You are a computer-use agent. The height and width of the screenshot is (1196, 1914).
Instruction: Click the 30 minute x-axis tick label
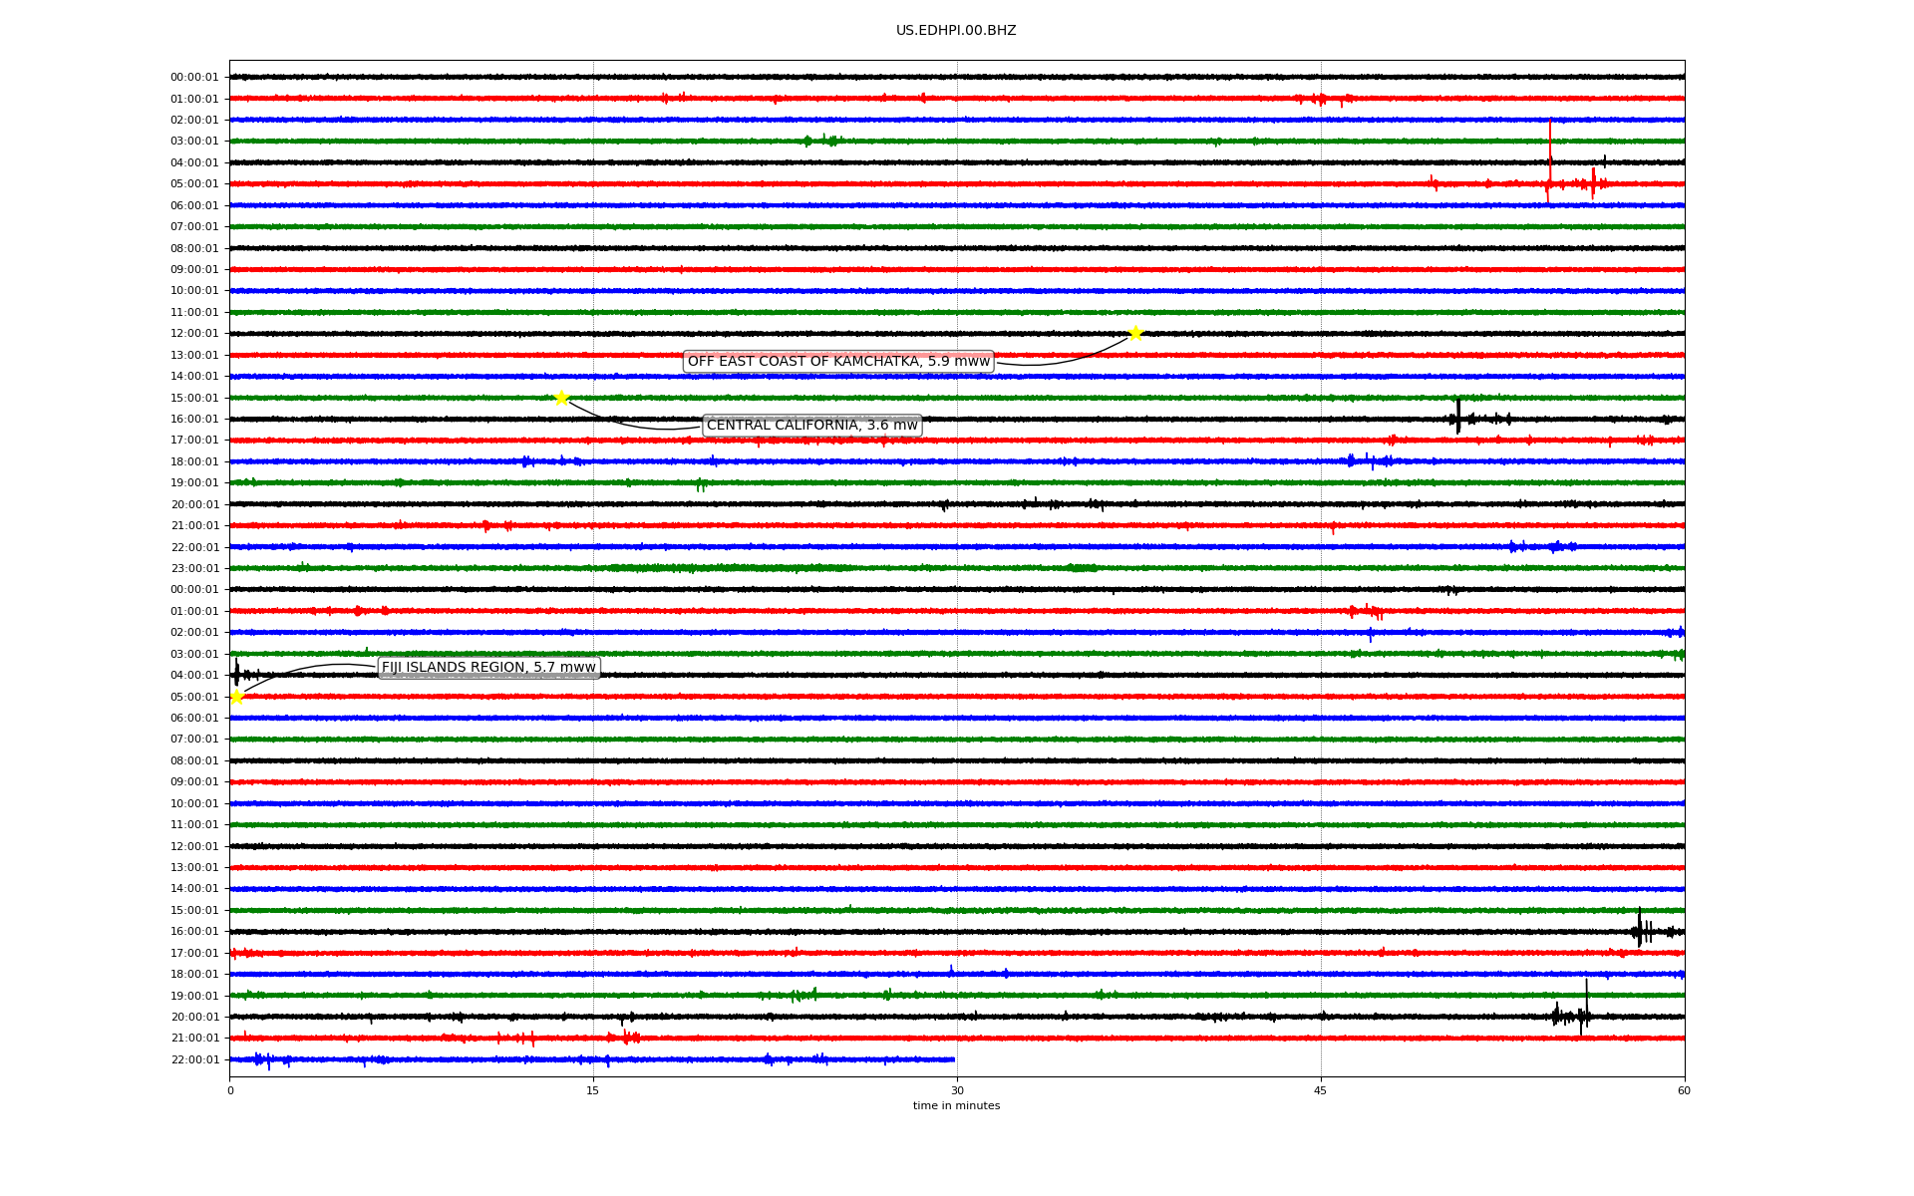(957, 1090)
